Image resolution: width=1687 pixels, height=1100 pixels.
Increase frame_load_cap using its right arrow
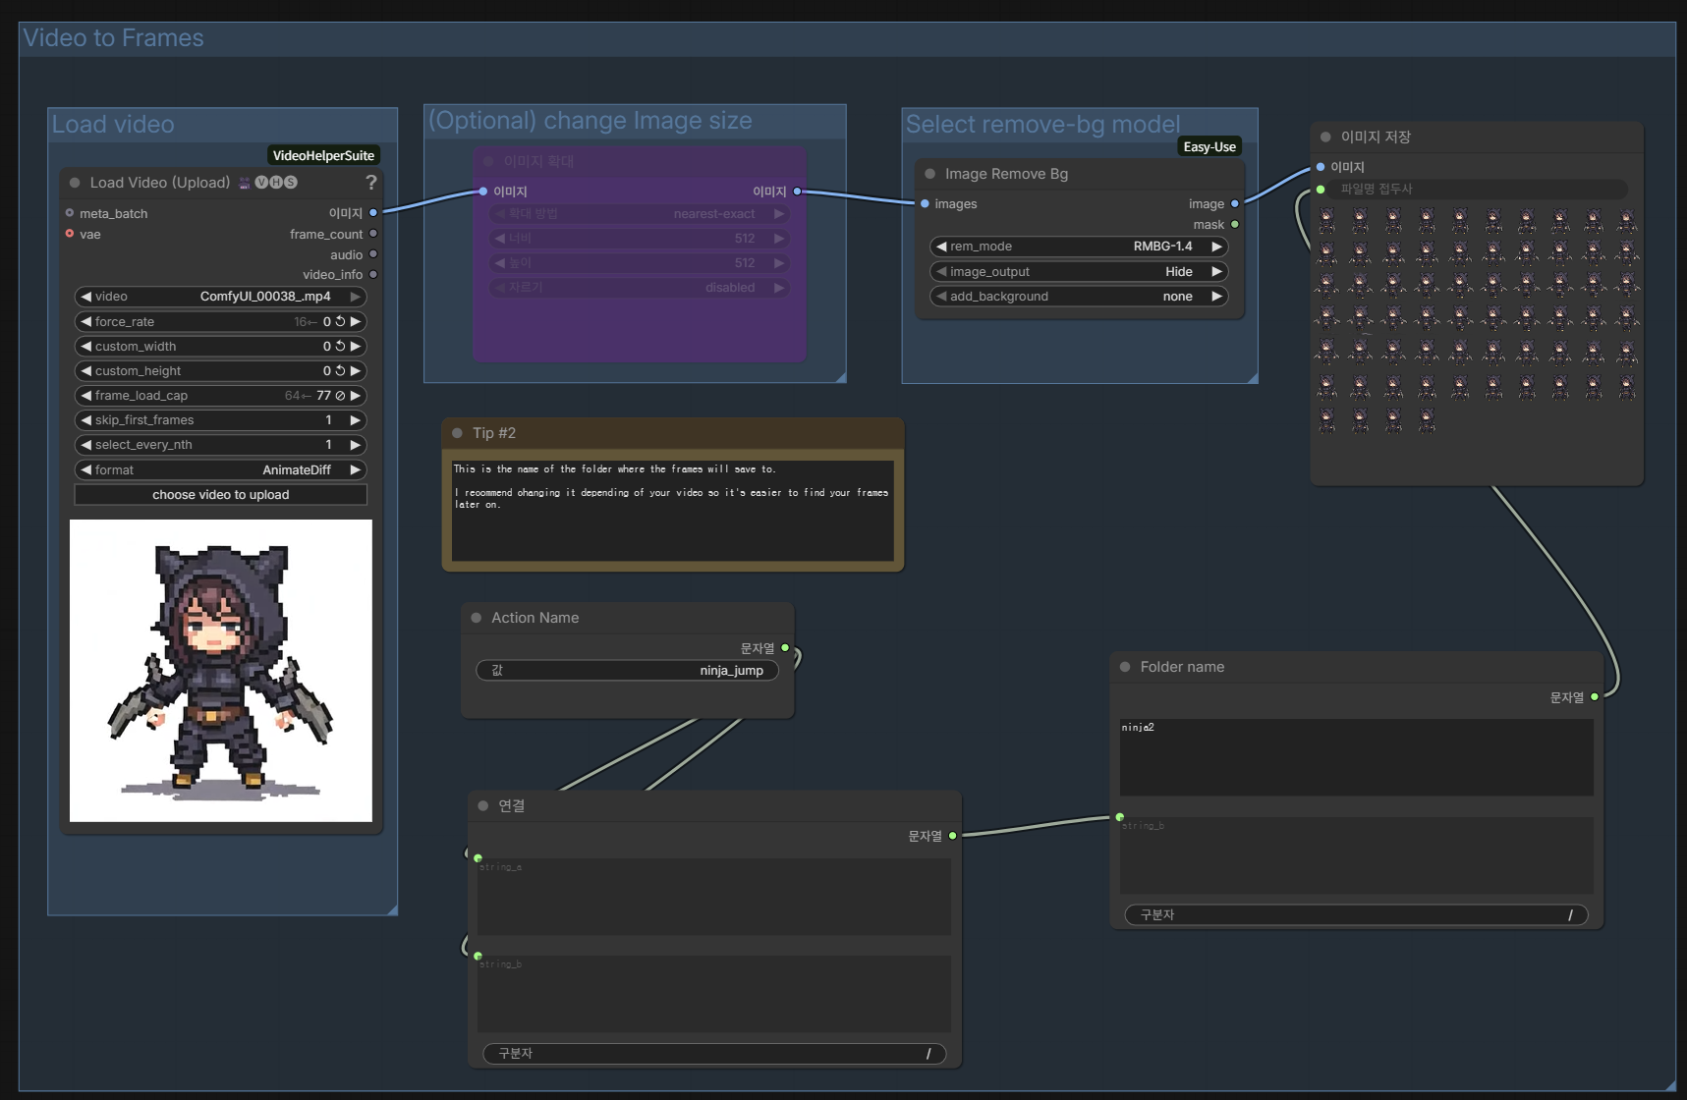click(356, 395)
